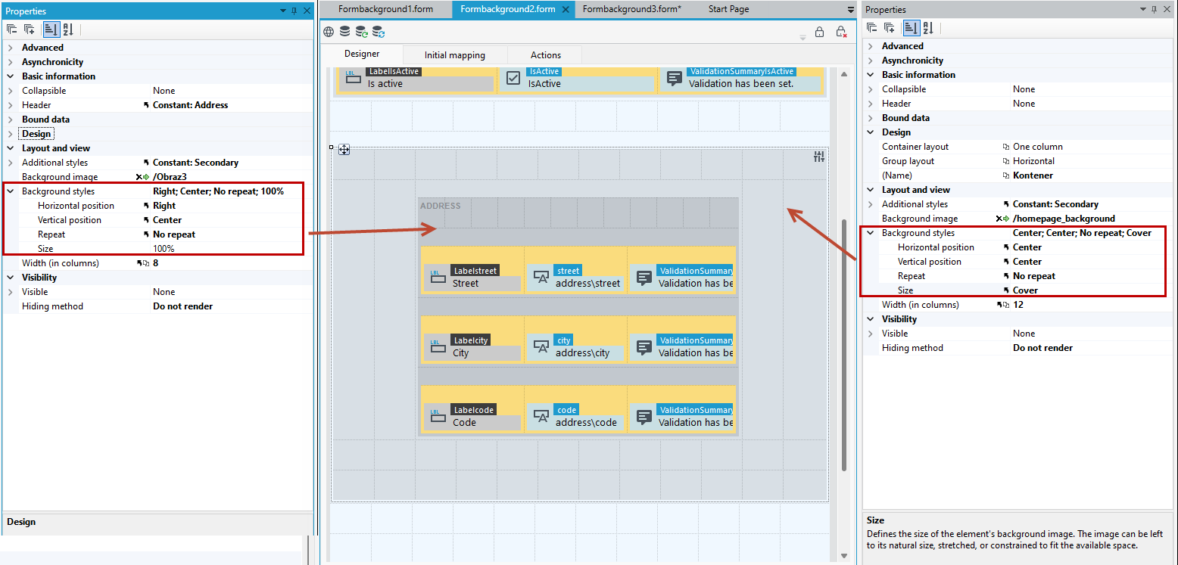This screenshot has width=1178, height=565.
Task: Collapse Background styles in left Properties panel
Action: click(11, 191)
